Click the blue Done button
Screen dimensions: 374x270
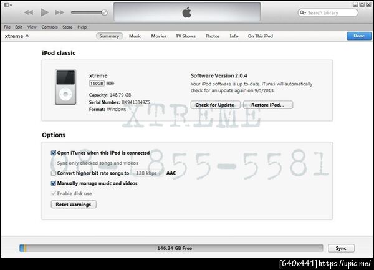point(359,36)
